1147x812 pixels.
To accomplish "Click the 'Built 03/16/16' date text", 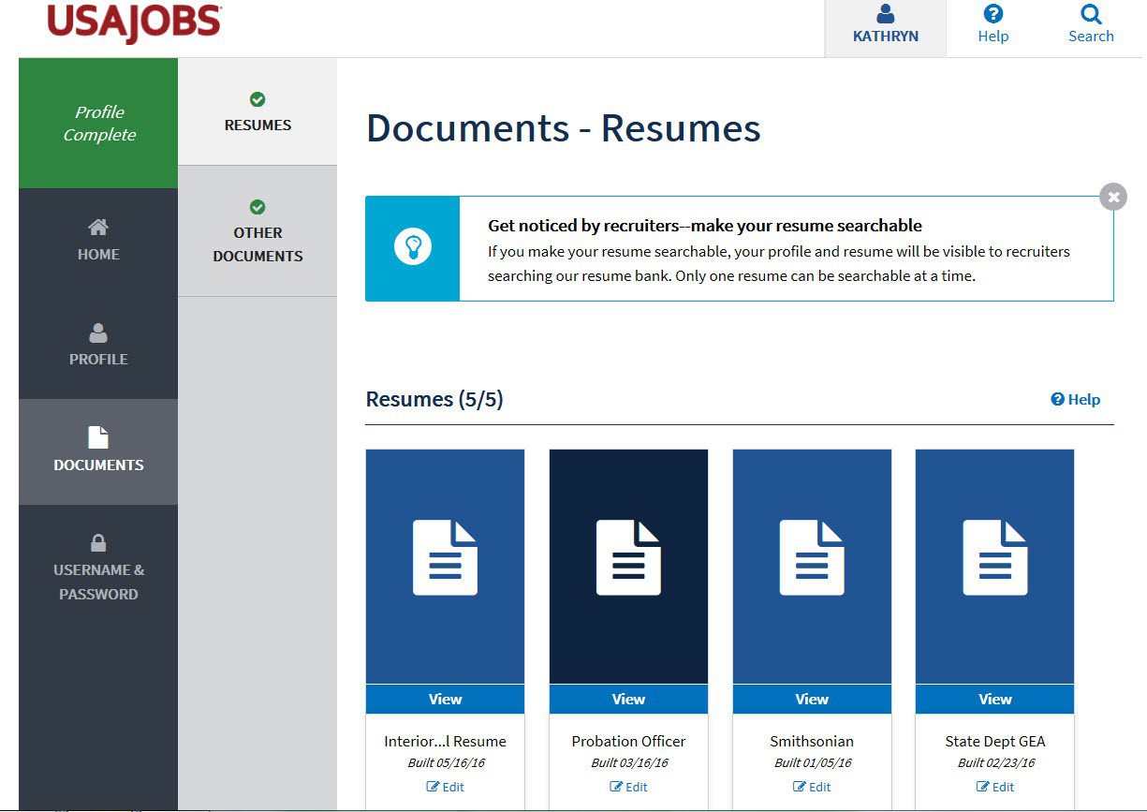I will coord(628,762).
